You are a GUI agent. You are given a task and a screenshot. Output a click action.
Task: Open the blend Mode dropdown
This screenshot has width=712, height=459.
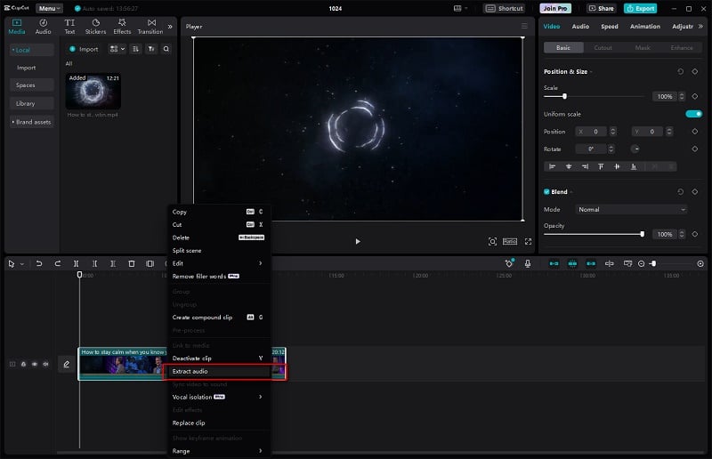point(631,210)
